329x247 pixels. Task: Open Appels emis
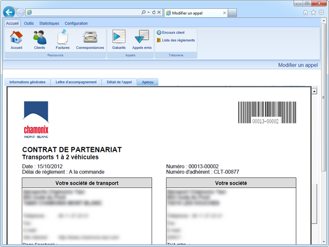(x=142, y=38)
